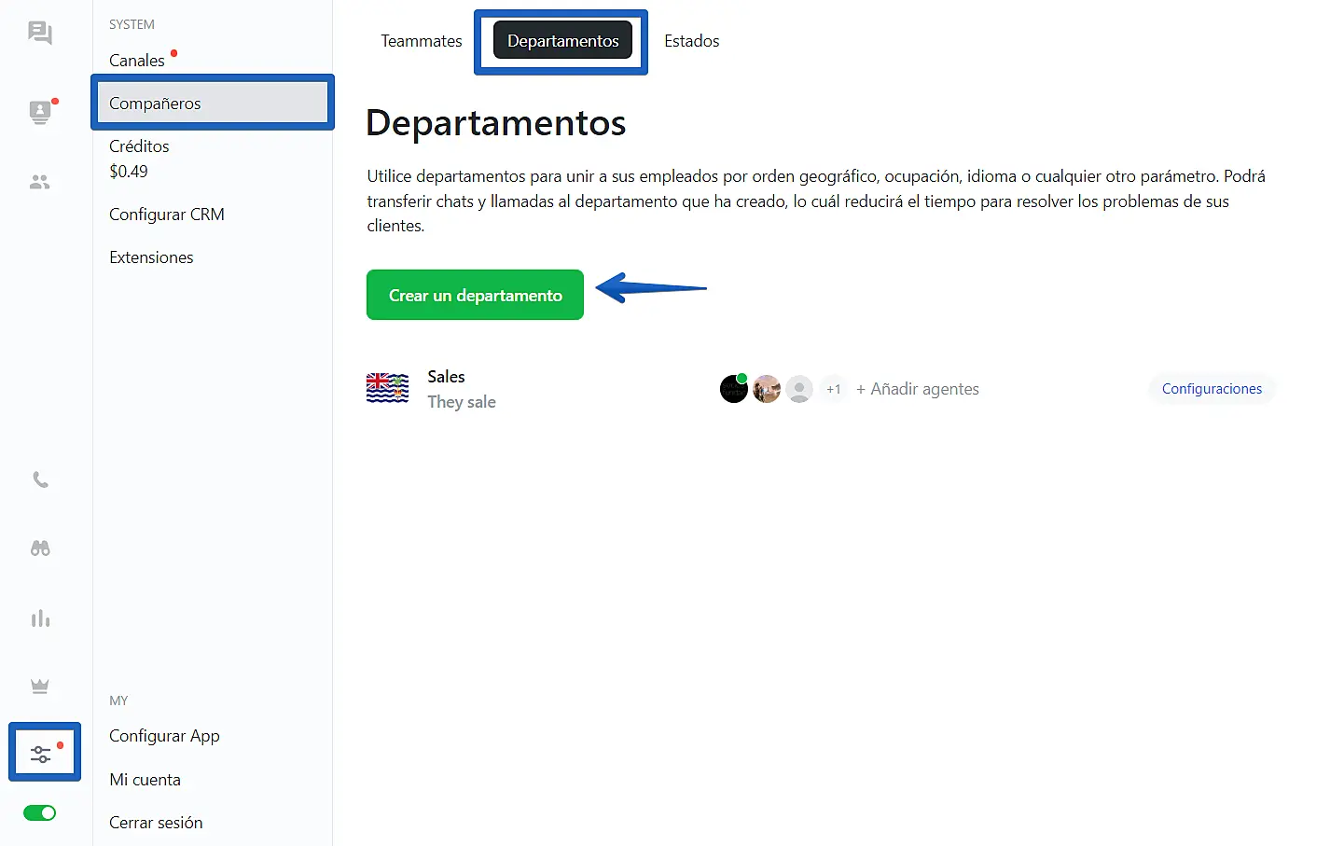
Task: Click Crear un departamento button
Action: (x=475, y=295)
